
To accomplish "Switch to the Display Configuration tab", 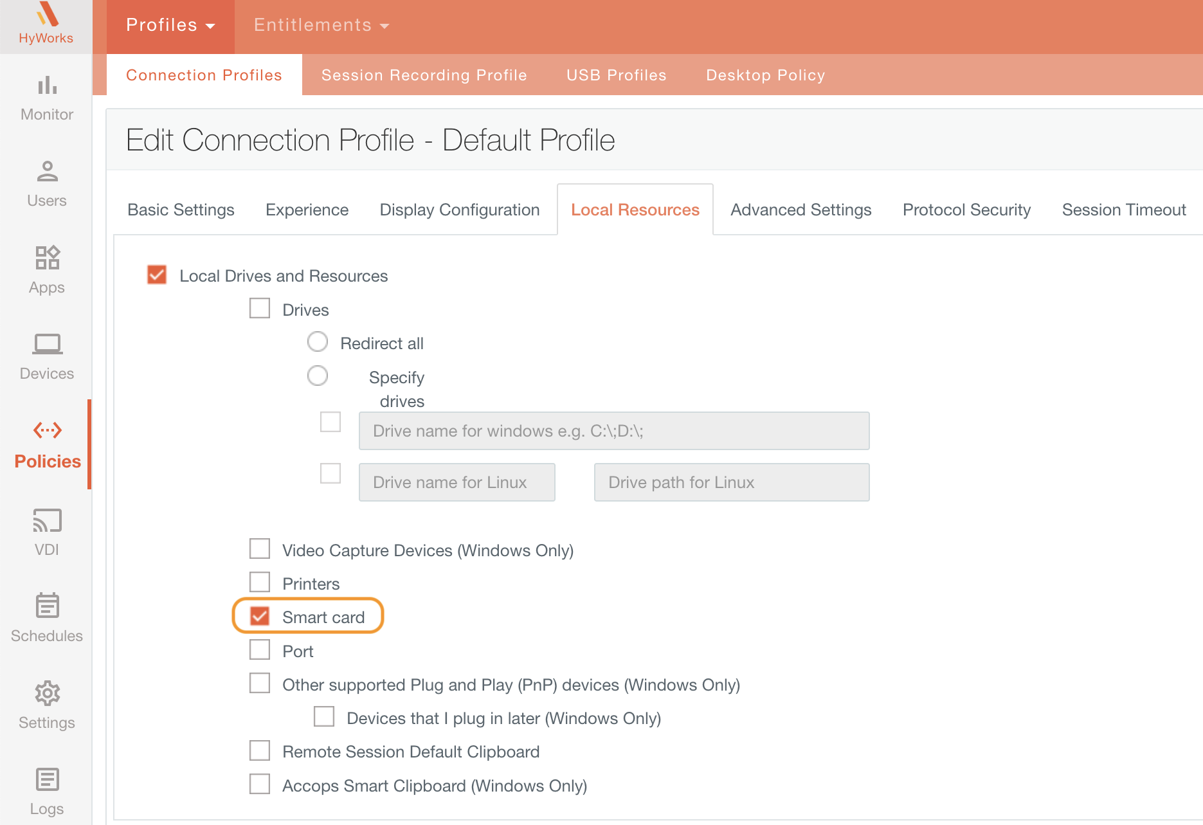I will point(459,210).
